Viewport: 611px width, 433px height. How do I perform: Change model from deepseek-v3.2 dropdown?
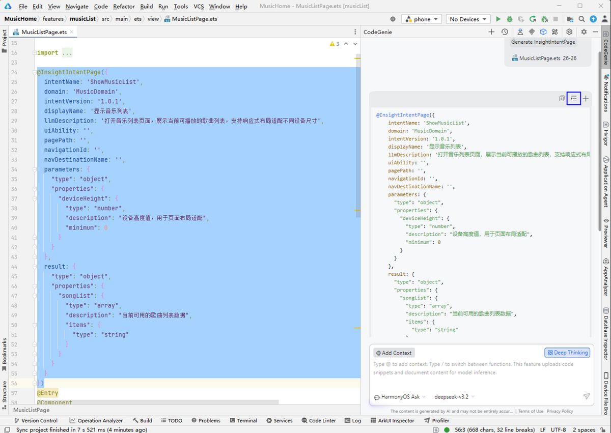(x=454, y=397)
